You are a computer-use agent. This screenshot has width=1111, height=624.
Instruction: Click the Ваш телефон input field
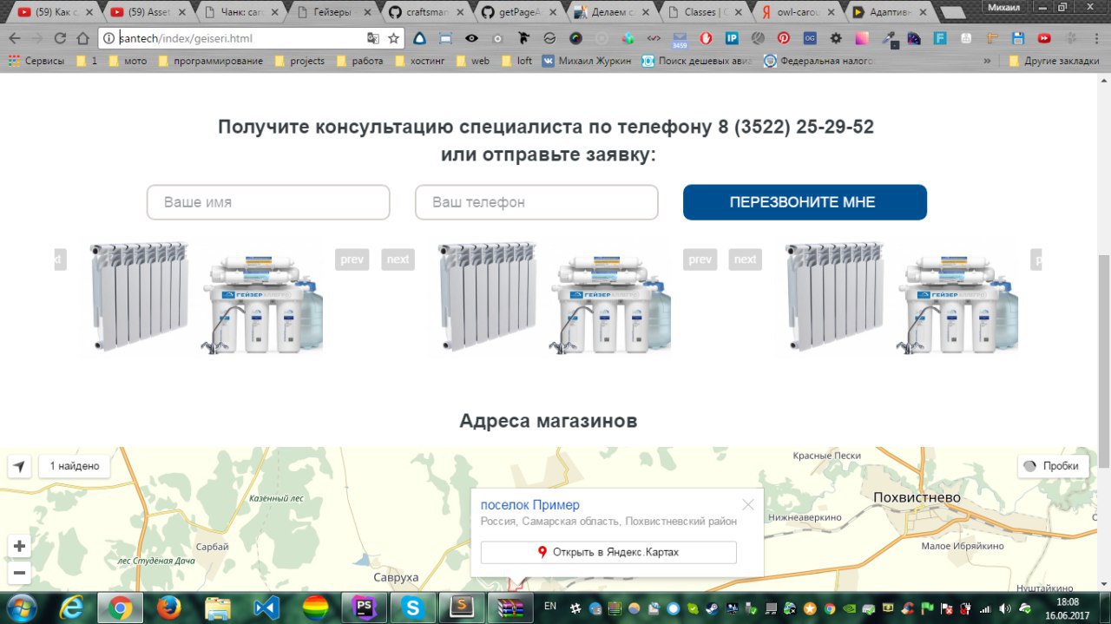[x=536, y=202]
